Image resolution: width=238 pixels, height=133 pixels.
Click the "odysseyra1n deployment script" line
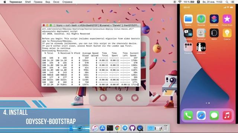(x=60, y=31)
